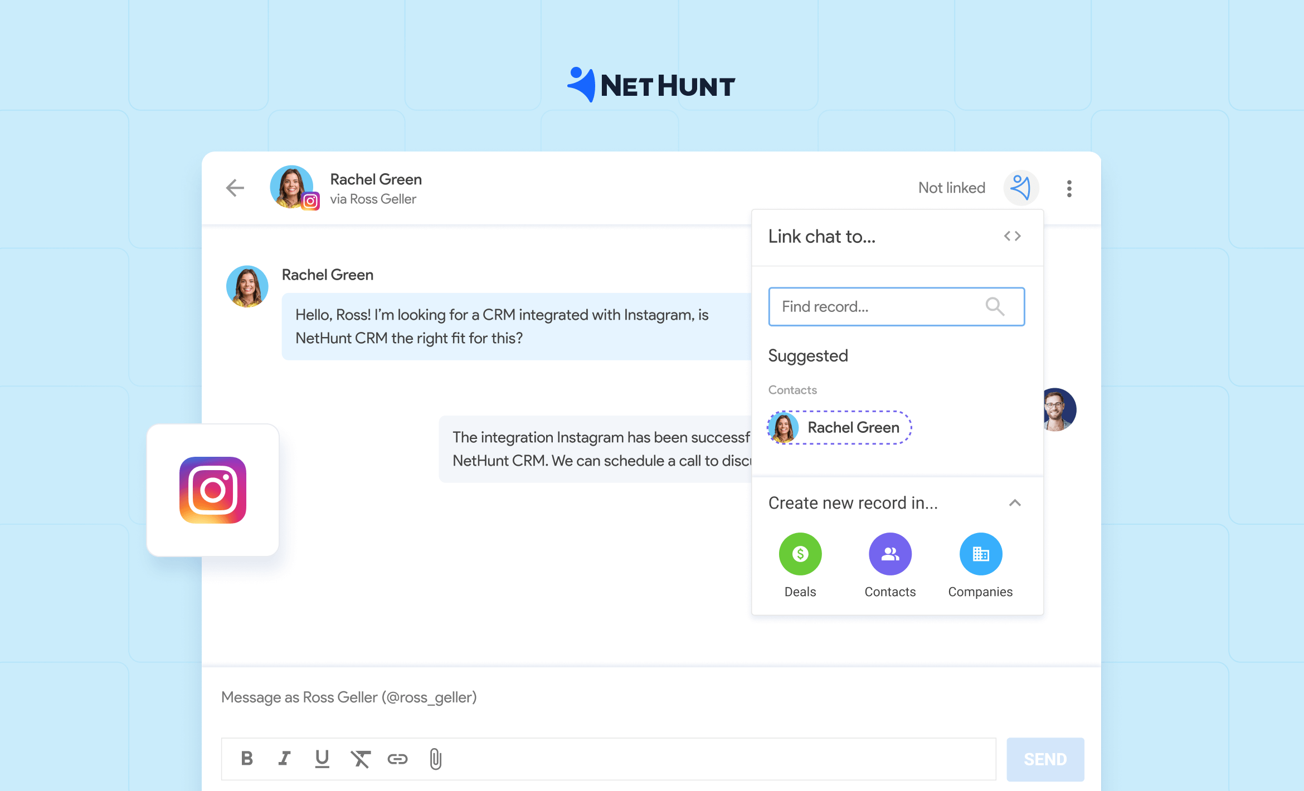Click the search magnifier icon
The height and width of the screenshot is (791, 1304).
click(x=995, y=306)
